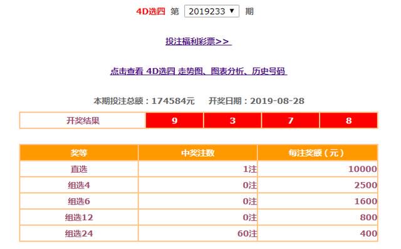Click the winning number 8 cell
This screenshot has height=249, width=401.
tap(348, 120)
